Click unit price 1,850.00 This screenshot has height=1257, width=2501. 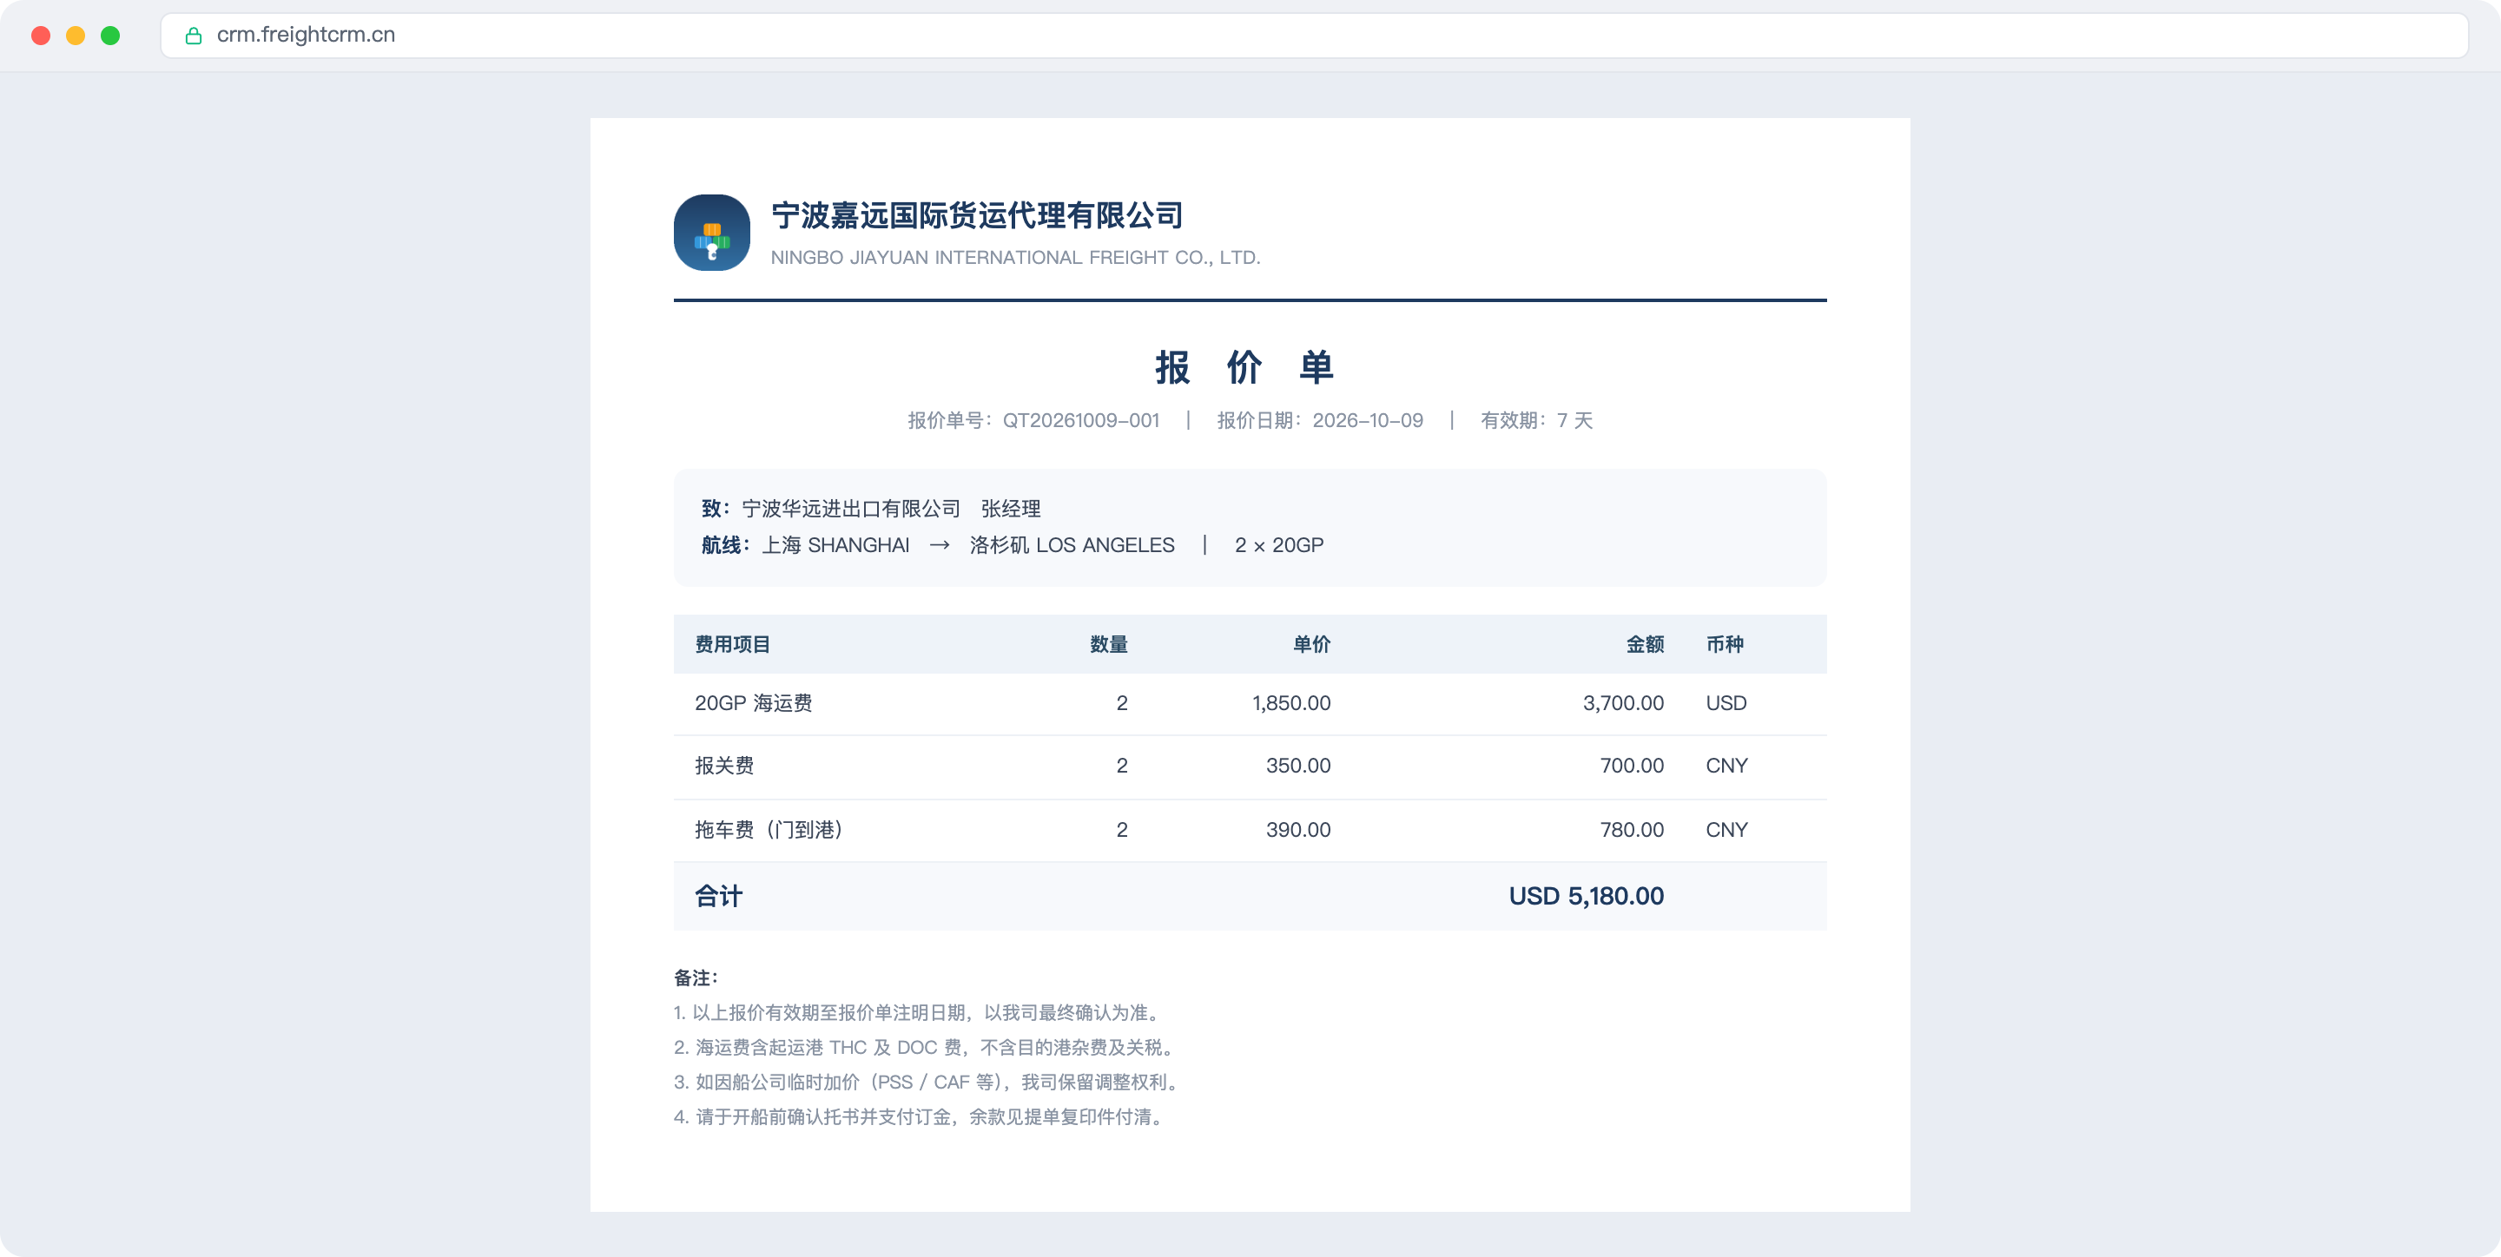(x=1291, y=703)
